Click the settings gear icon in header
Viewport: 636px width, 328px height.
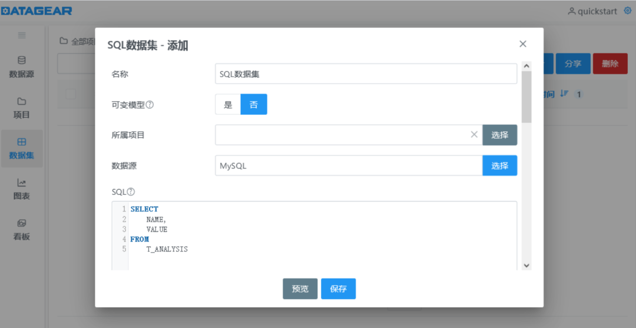pyautogui.click(x=627, y=11)
